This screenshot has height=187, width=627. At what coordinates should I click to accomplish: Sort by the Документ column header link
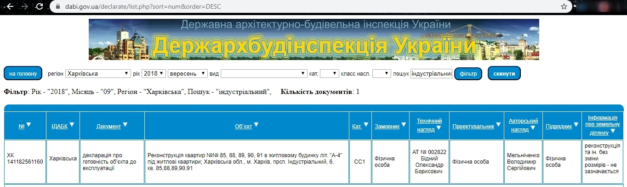108,126
